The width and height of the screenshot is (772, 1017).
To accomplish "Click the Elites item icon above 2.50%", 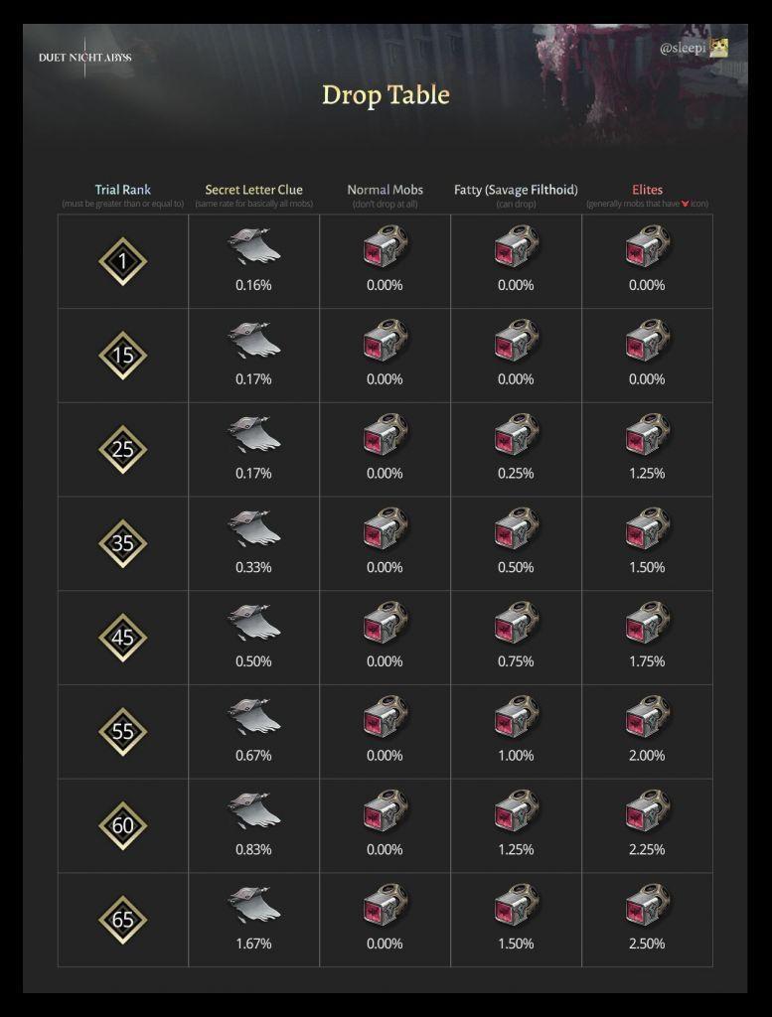I will [x=648, y=906].
